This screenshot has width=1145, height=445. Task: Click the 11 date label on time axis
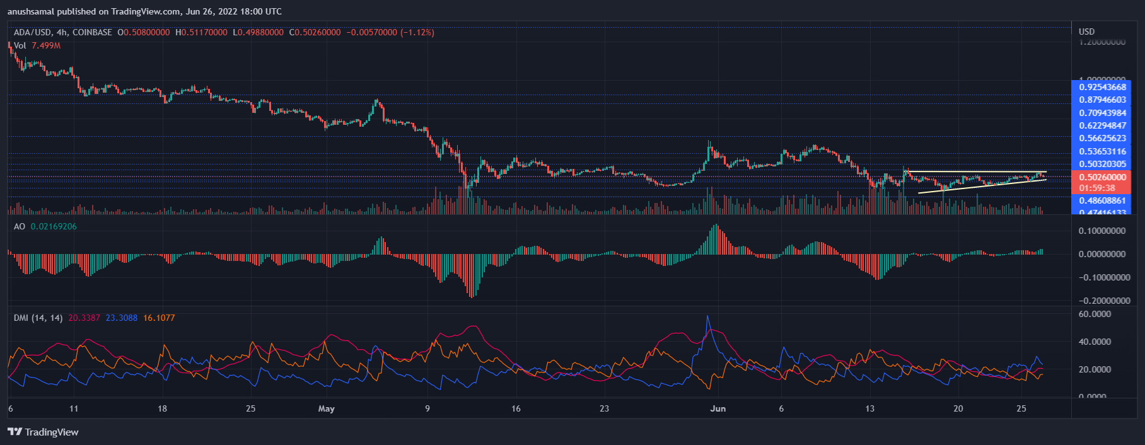point(74,408)
